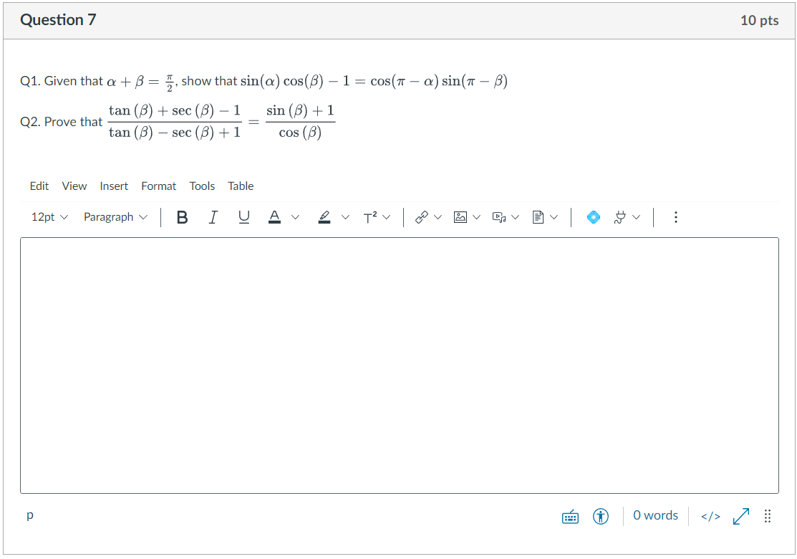Open the Edit menu
797x559 pixels.
pyautogui.click(x=39, y=186)
